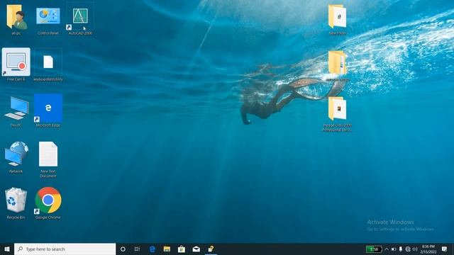Select the This PC desktop icon

(16, 112)
